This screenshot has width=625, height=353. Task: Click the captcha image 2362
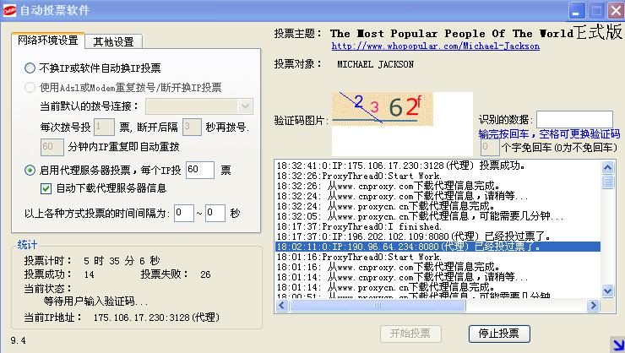click(x=383, y=109)
